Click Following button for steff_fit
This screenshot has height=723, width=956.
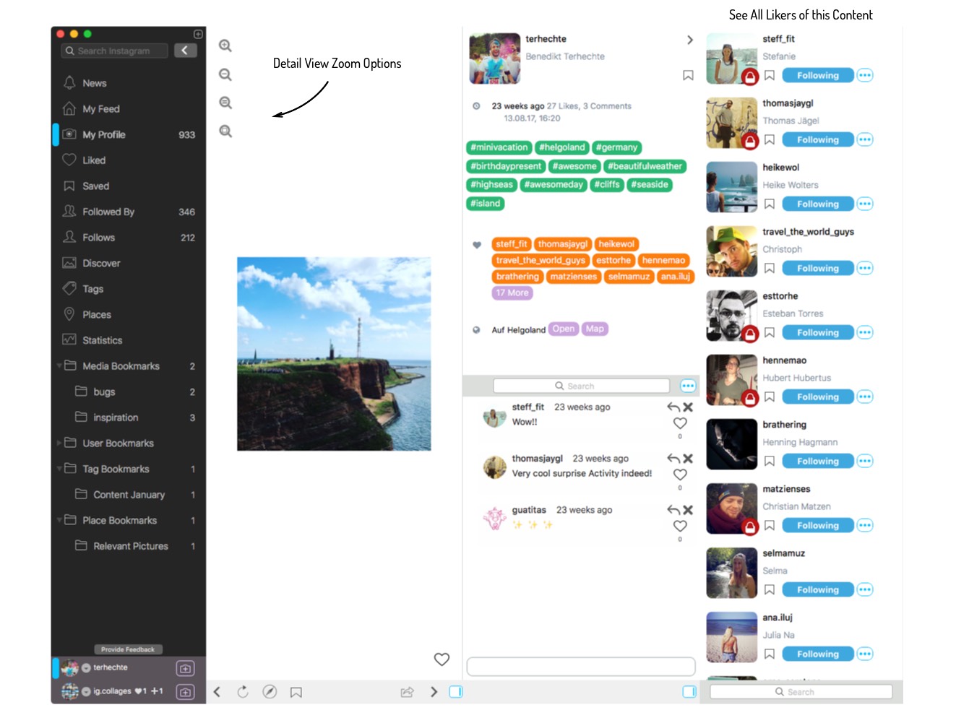coord(818,75)
